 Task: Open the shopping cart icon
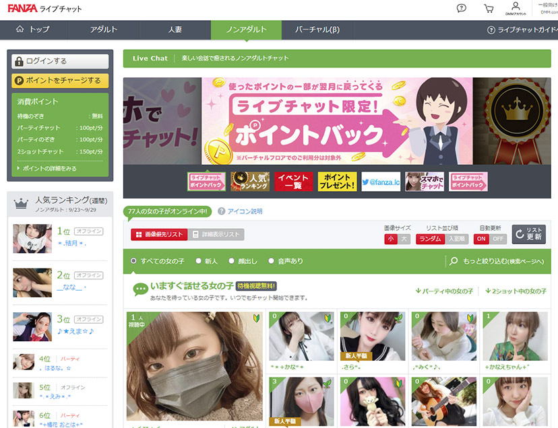(487, 7)
